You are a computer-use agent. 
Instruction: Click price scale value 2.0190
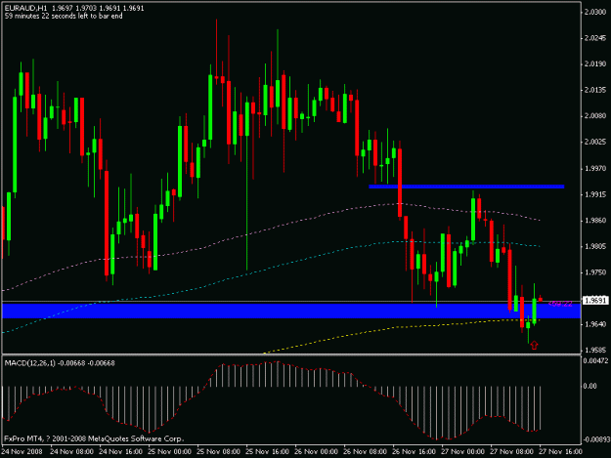[x=595, y=63]
